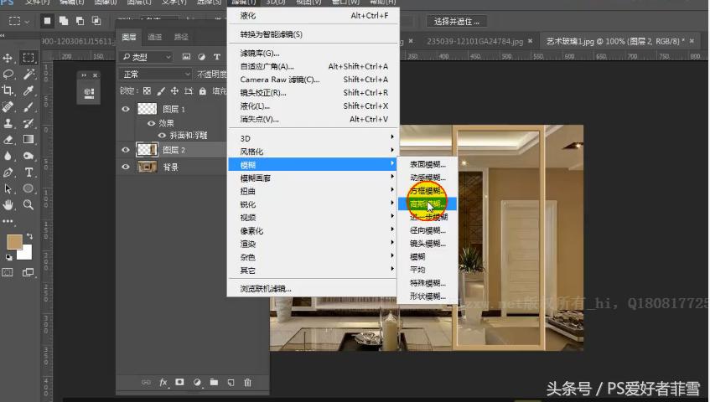Select the Magic Wand tool
This screenshot has height=402, width=710.
pyautogui.click(x=28, y=75)
